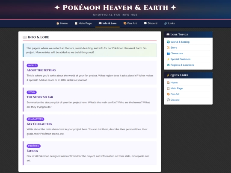Click the CHARACTERS tag badge
The height and width of the screenshot is (173, 231).
(36, 119)
